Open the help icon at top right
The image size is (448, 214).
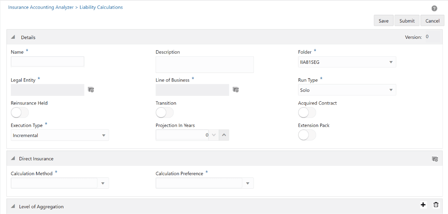click(x=434, y=8)
